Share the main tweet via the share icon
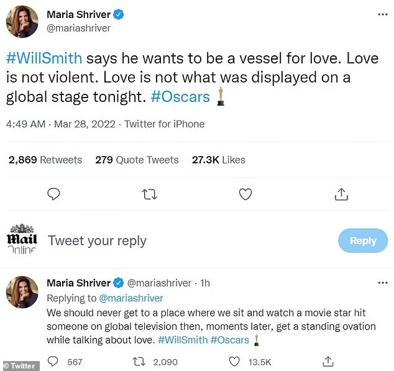This screenshot has width=394, height=371. pos(341,195)
